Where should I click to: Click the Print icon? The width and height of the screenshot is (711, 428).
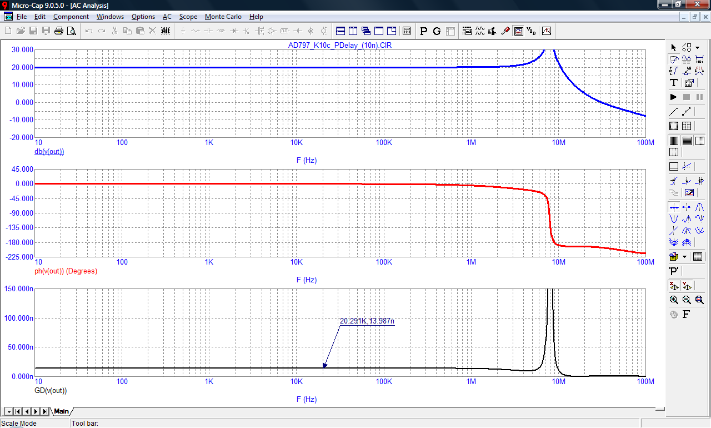point(59,31)
